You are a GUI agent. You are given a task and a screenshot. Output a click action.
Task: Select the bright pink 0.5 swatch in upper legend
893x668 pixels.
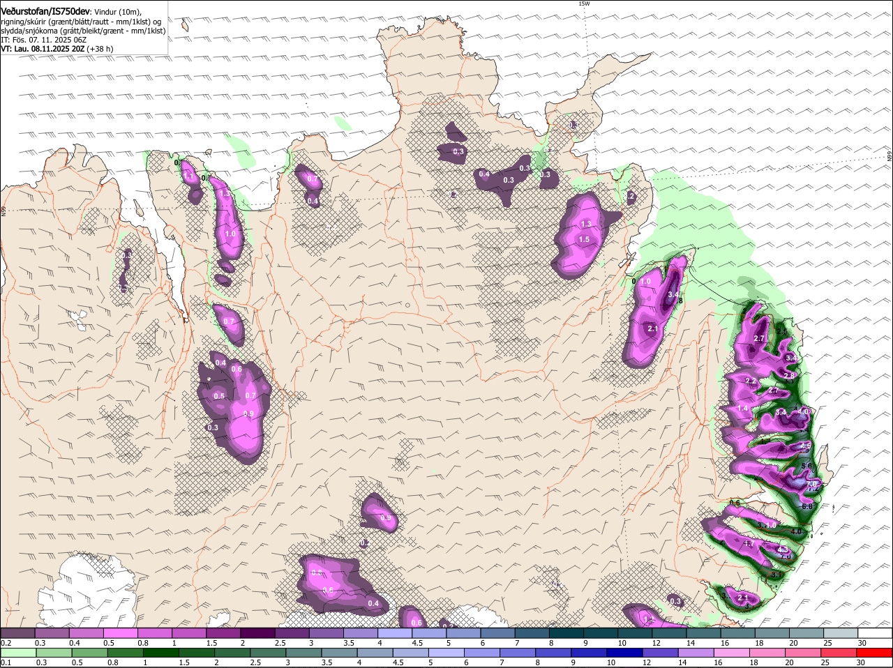(x=120, y=633)
